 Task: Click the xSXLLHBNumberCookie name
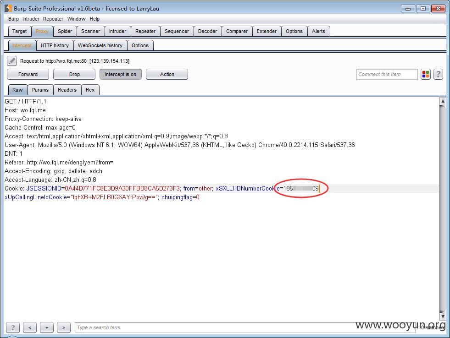[247, 189]
